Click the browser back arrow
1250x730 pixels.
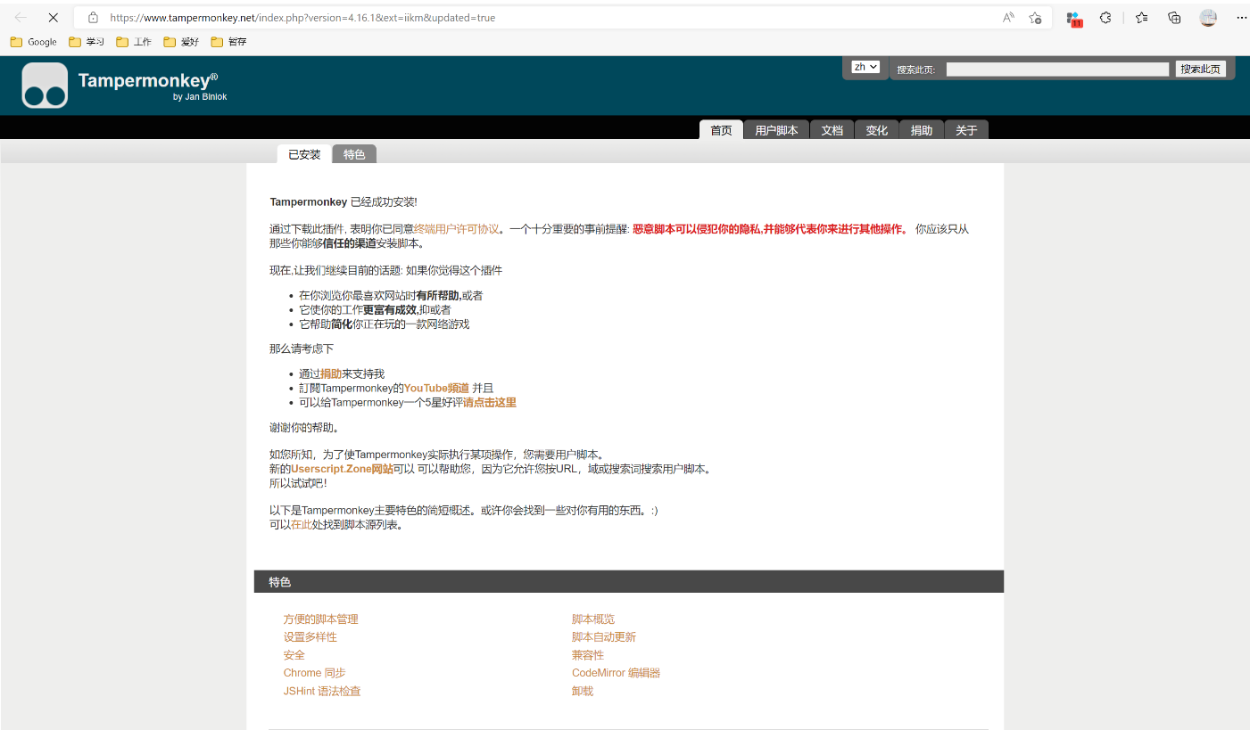click(x=21, y=17)
